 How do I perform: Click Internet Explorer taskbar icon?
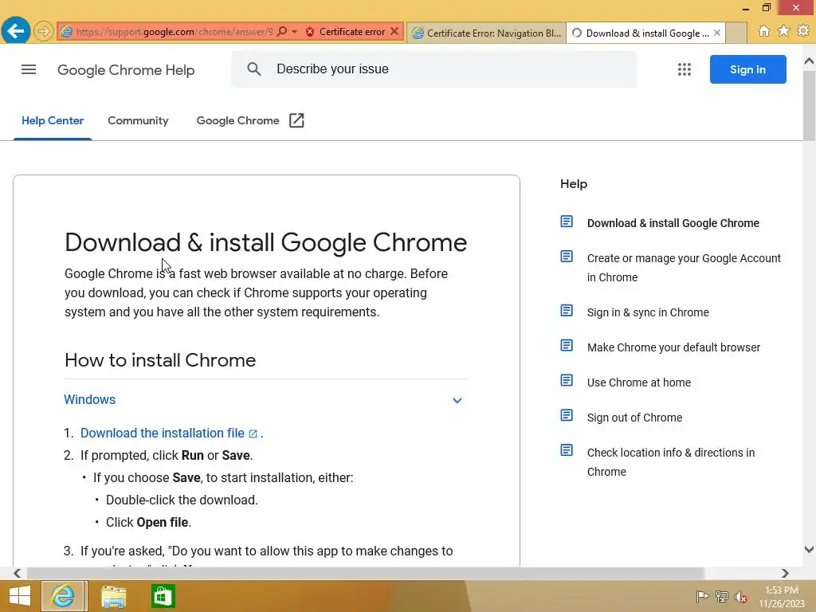[63, 596]
